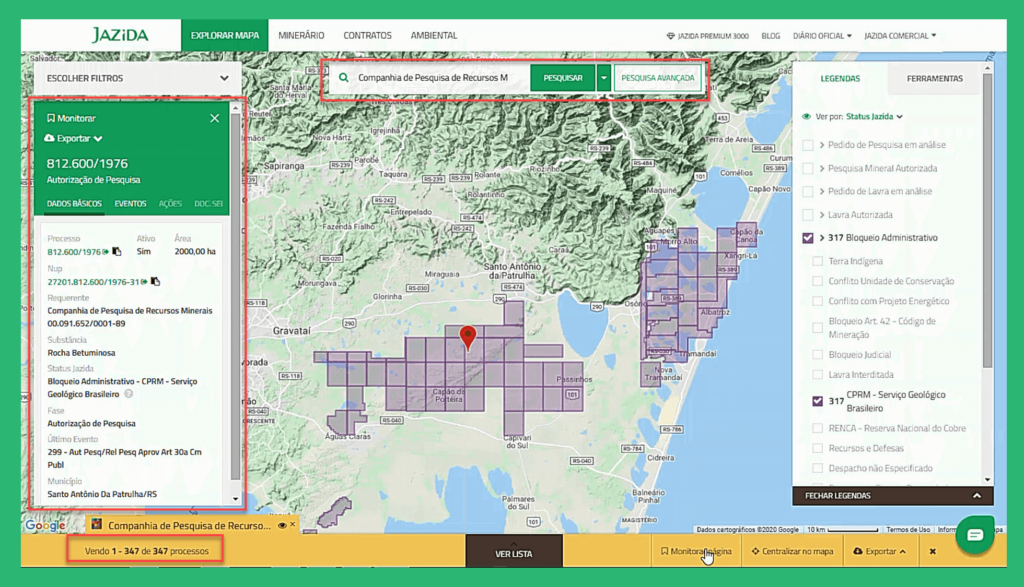
Task: Switch to the Eventos tab
Action: [x=131, y=203]
